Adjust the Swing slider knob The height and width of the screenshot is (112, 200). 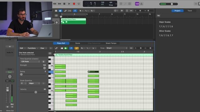[21, 74]
